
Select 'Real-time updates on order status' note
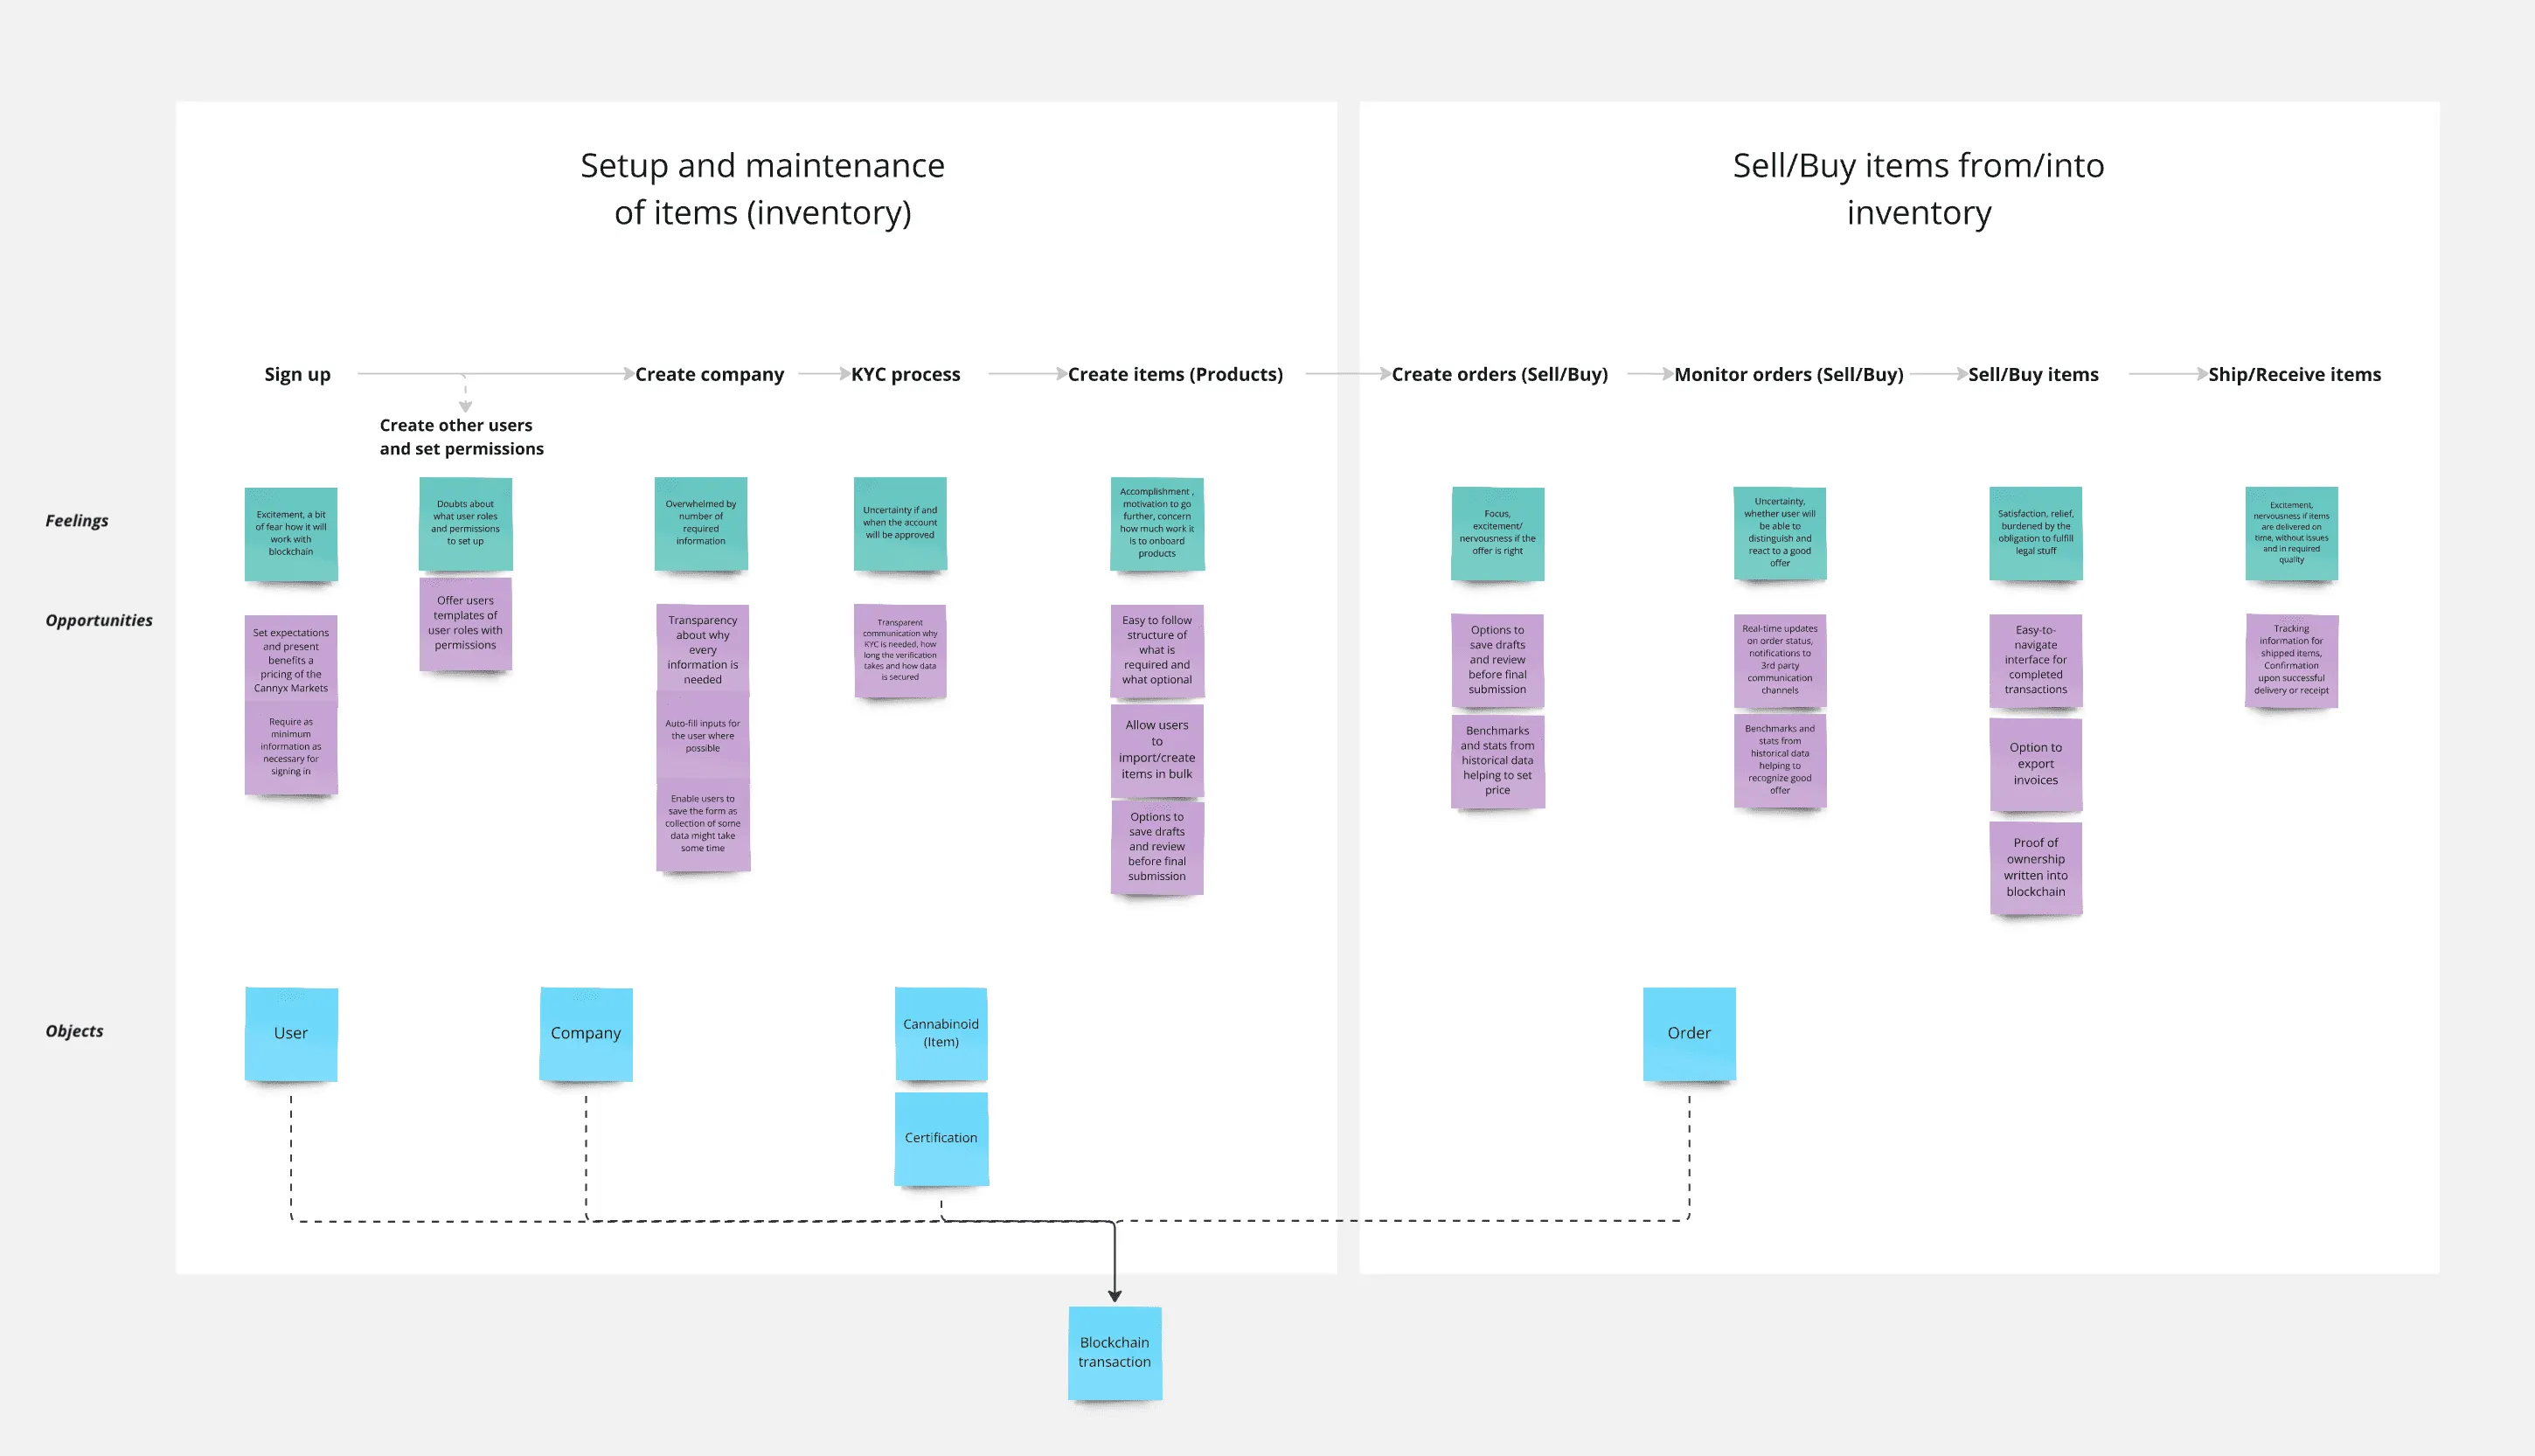1780,660
